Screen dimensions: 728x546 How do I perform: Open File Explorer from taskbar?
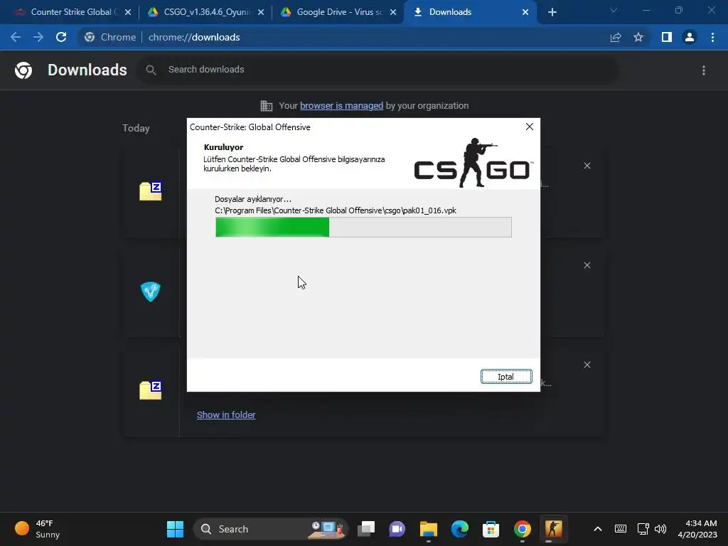click(x=429, y=529)
